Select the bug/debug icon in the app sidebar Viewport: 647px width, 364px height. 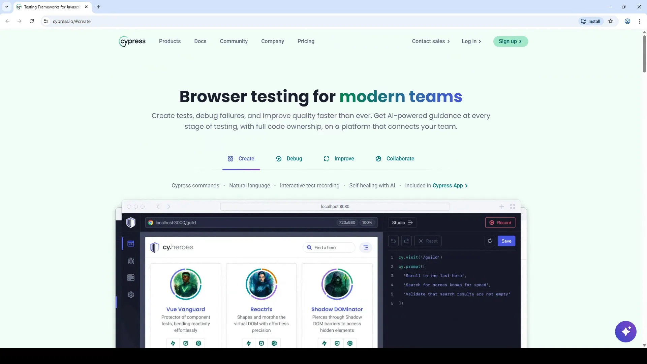click(x=131, y=261)
